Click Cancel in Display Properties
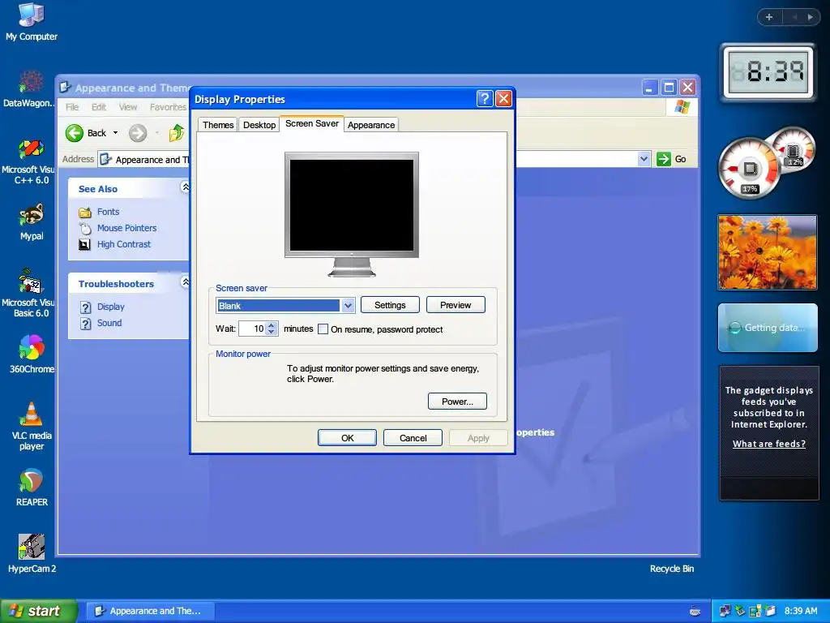The image size is (830, 623). pos(413,438)
